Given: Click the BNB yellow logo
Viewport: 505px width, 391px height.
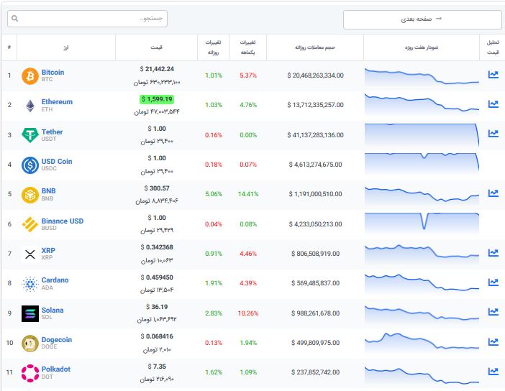Looking at the screenshot, I should [30, 195].
